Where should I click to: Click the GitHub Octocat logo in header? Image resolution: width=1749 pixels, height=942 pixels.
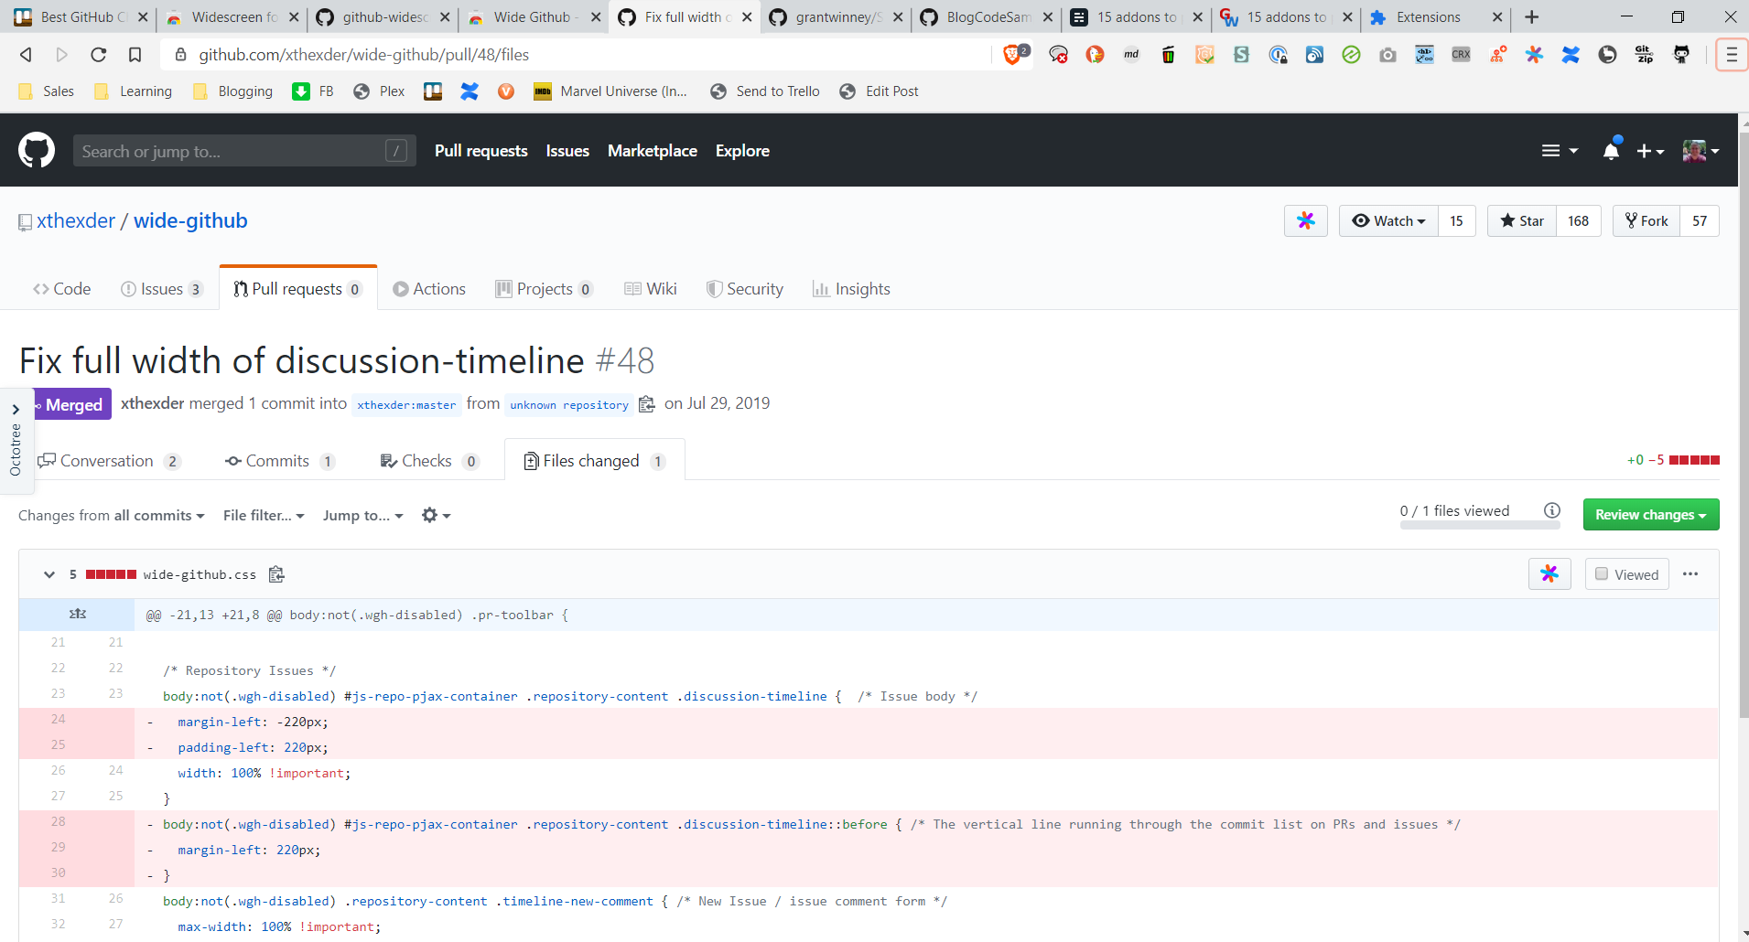37,150
